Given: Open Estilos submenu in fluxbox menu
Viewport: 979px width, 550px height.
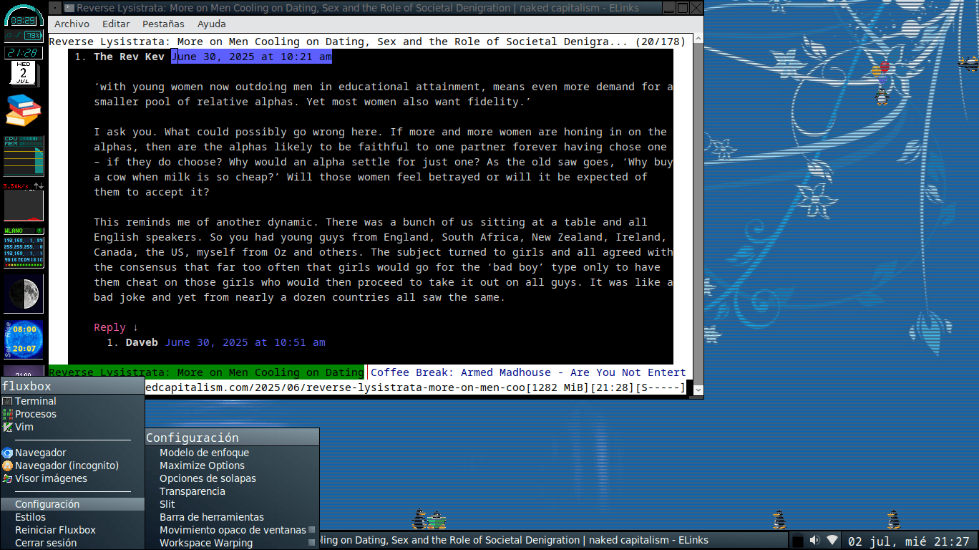Looking at the screenshot, I should (x=72, y=517).
